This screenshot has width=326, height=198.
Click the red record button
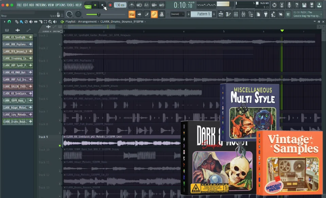click(110, 5)
